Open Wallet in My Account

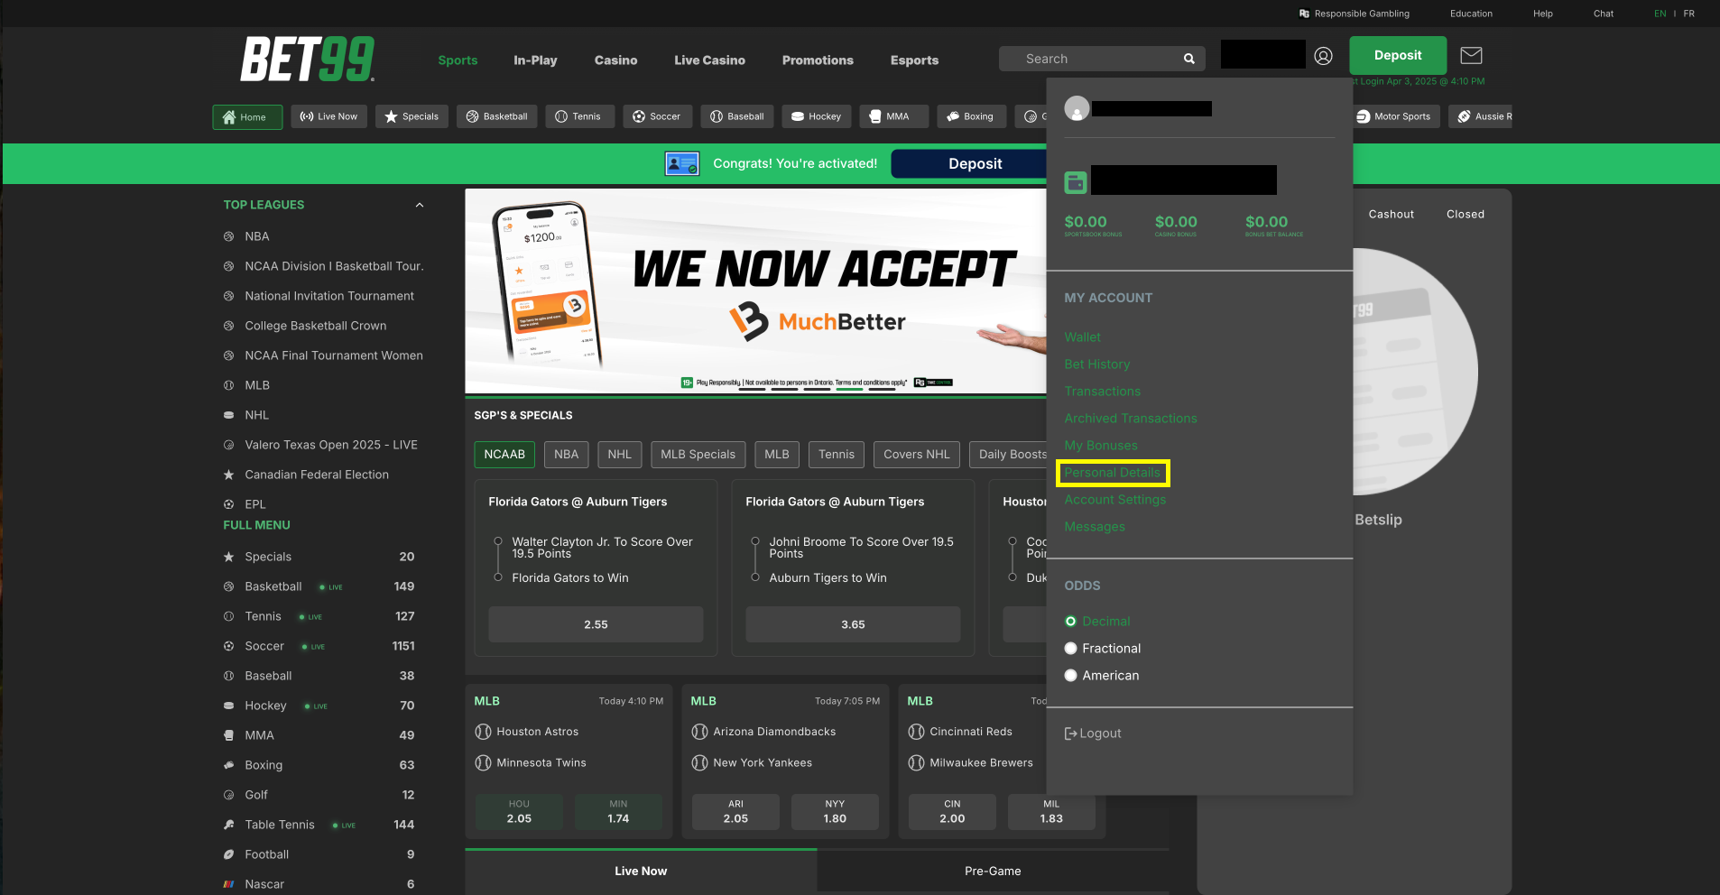(x=1082, y=337)
